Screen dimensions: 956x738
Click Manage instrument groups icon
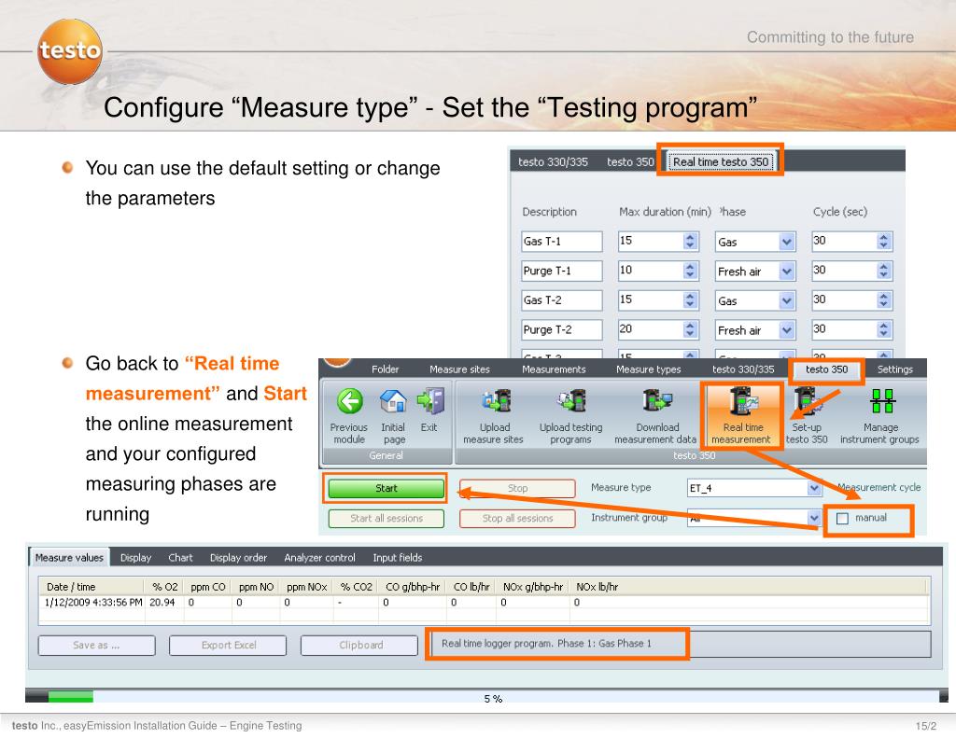coord(881,401)
